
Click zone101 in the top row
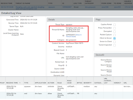tap(117, 7)
